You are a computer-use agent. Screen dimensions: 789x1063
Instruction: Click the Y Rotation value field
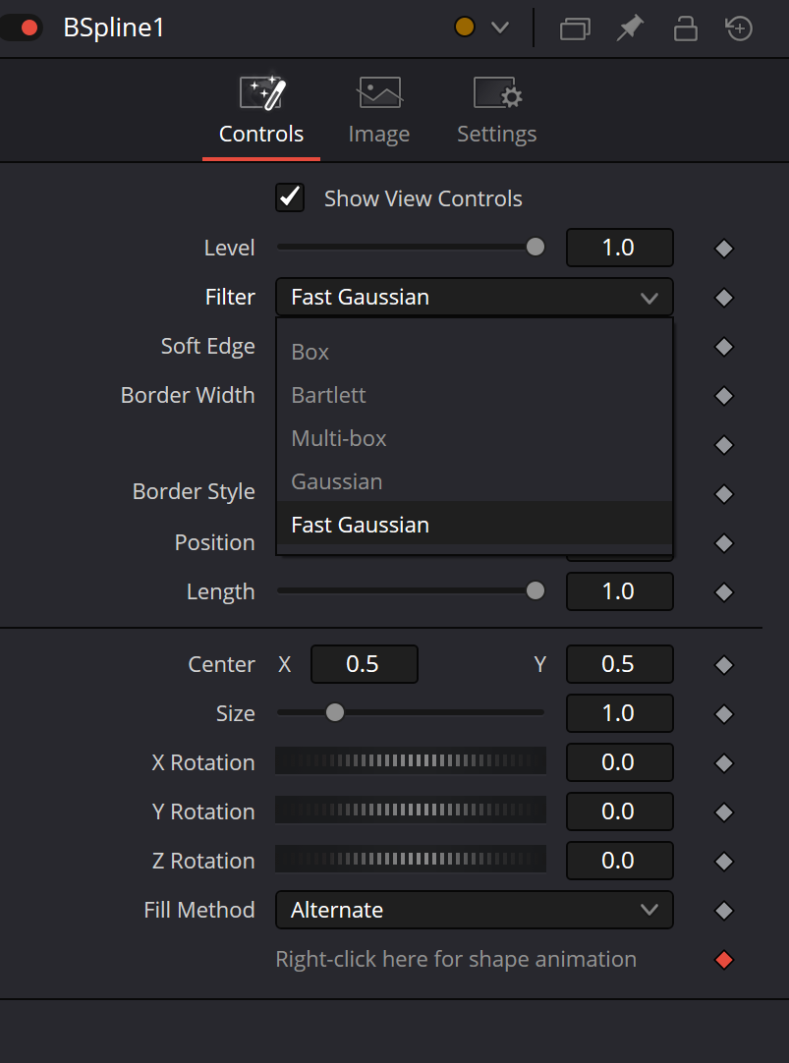click(620, 811)
